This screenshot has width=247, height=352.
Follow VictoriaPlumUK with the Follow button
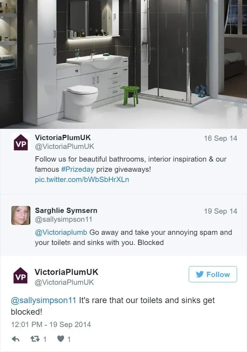click(213, 274)
